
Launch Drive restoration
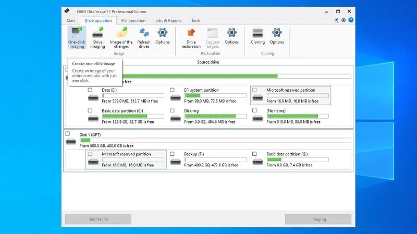[191, 38]
